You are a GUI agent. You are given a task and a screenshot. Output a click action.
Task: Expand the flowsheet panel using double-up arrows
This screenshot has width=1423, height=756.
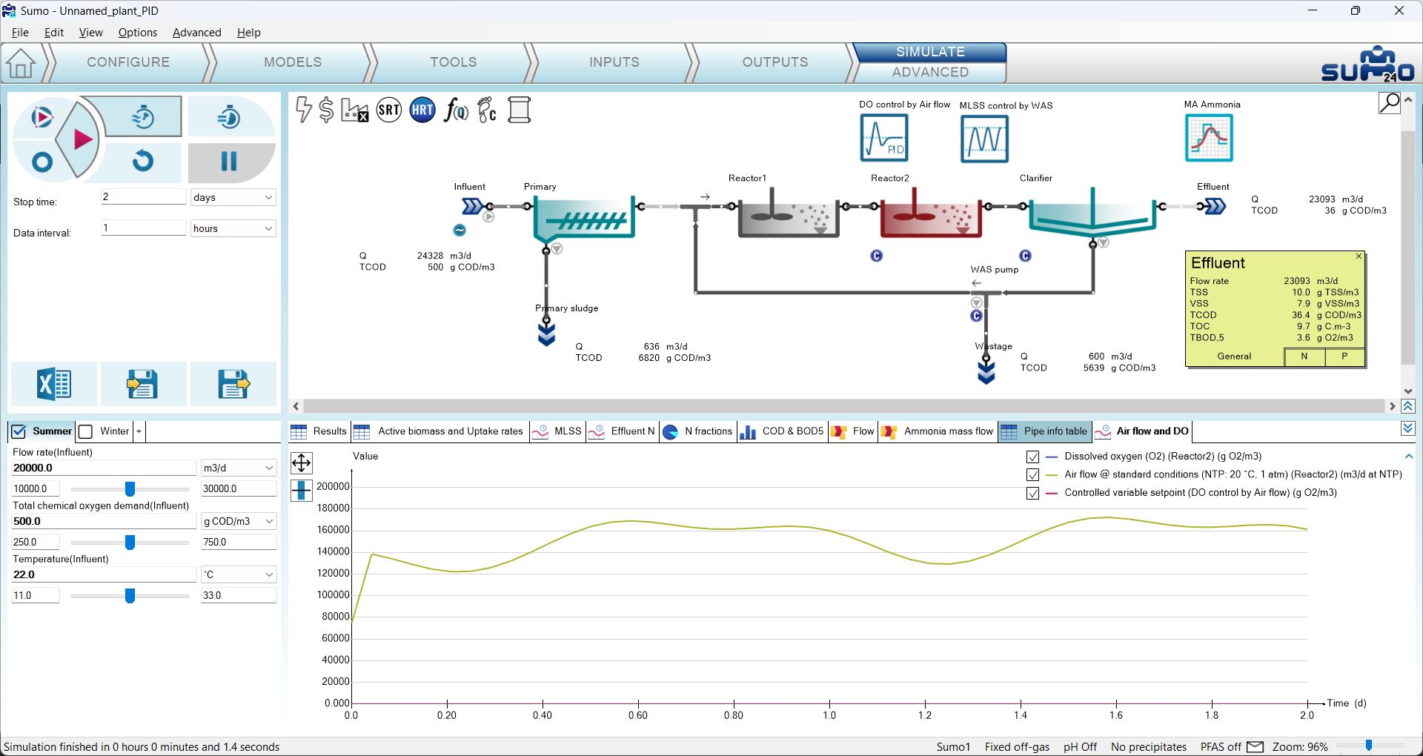[1408, 406]
